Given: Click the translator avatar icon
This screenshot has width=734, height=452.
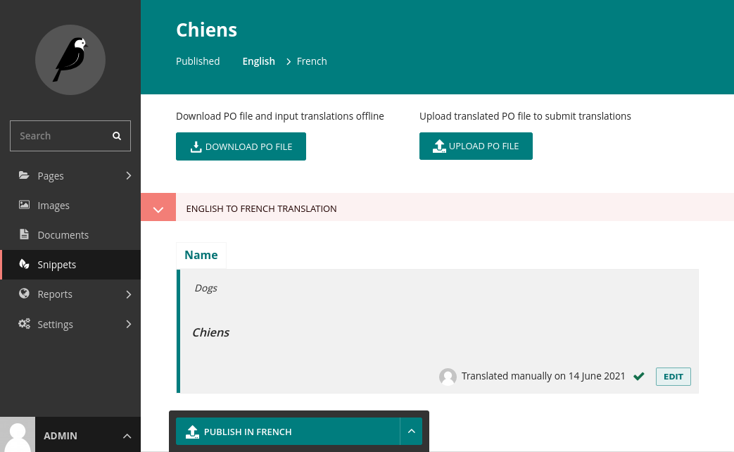Looking at the screenshot, I should point(448,377).
